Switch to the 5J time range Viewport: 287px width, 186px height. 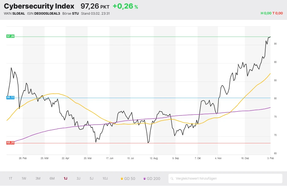point(92,179)
